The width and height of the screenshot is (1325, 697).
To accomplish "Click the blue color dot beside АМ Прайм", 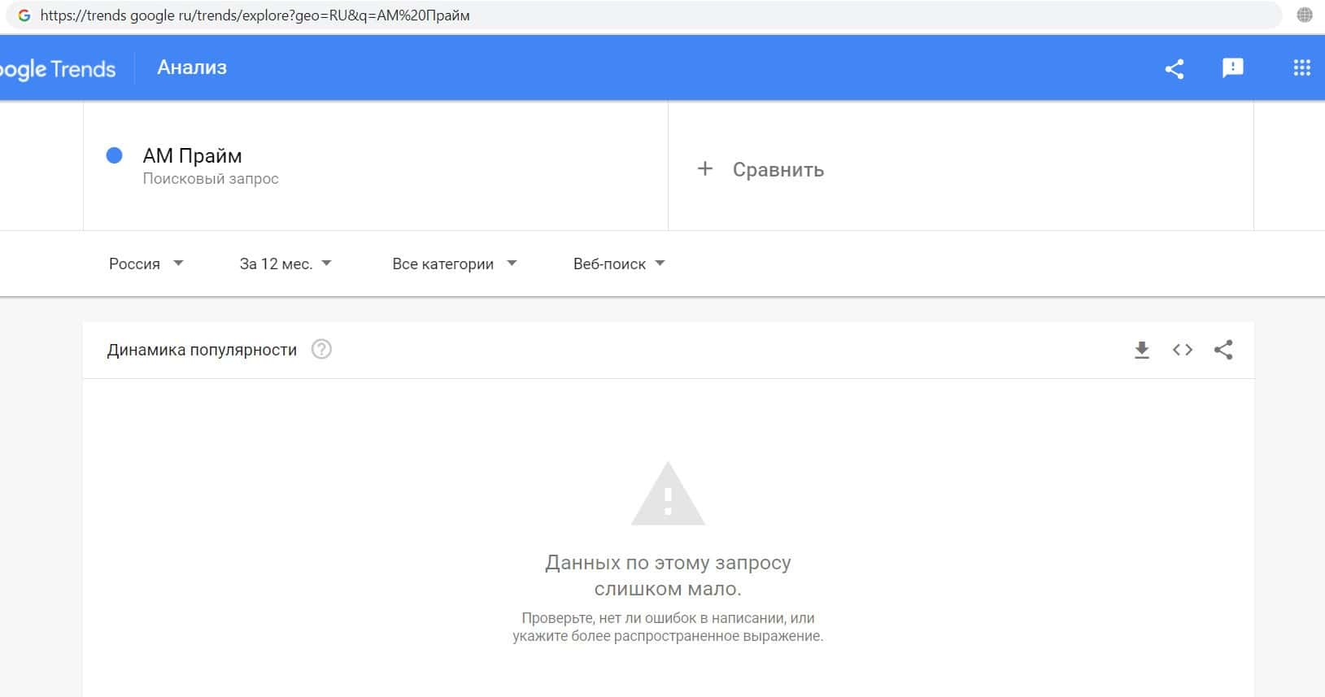I will [x=115, y=155].
